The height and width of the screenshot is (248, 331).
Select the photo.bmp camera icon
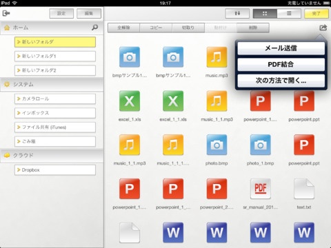pyautogui.click(x=217, y=145)
